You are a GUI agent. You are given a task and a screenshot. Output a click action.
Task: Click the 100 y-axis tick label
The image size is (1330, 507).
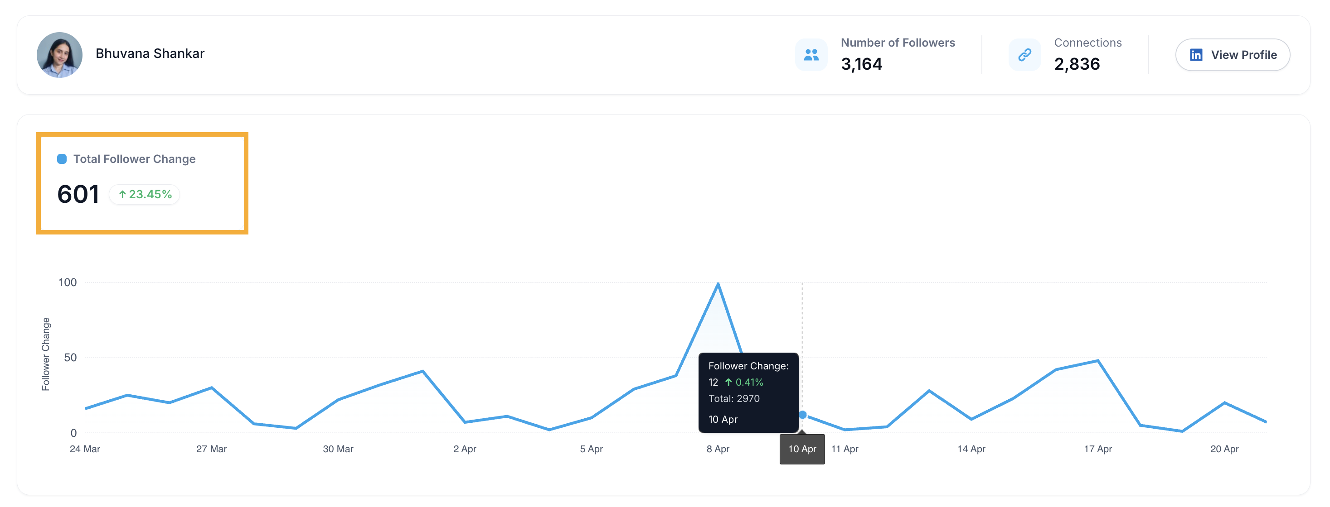click(x=67, y=282)
